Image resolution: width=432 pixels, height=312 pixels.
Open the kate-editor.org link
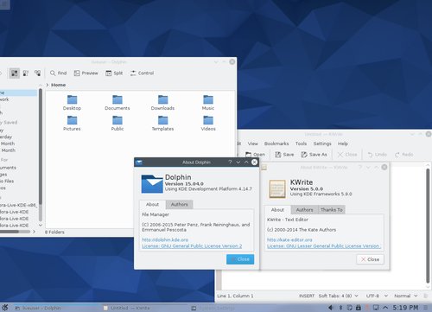[289, 239]
